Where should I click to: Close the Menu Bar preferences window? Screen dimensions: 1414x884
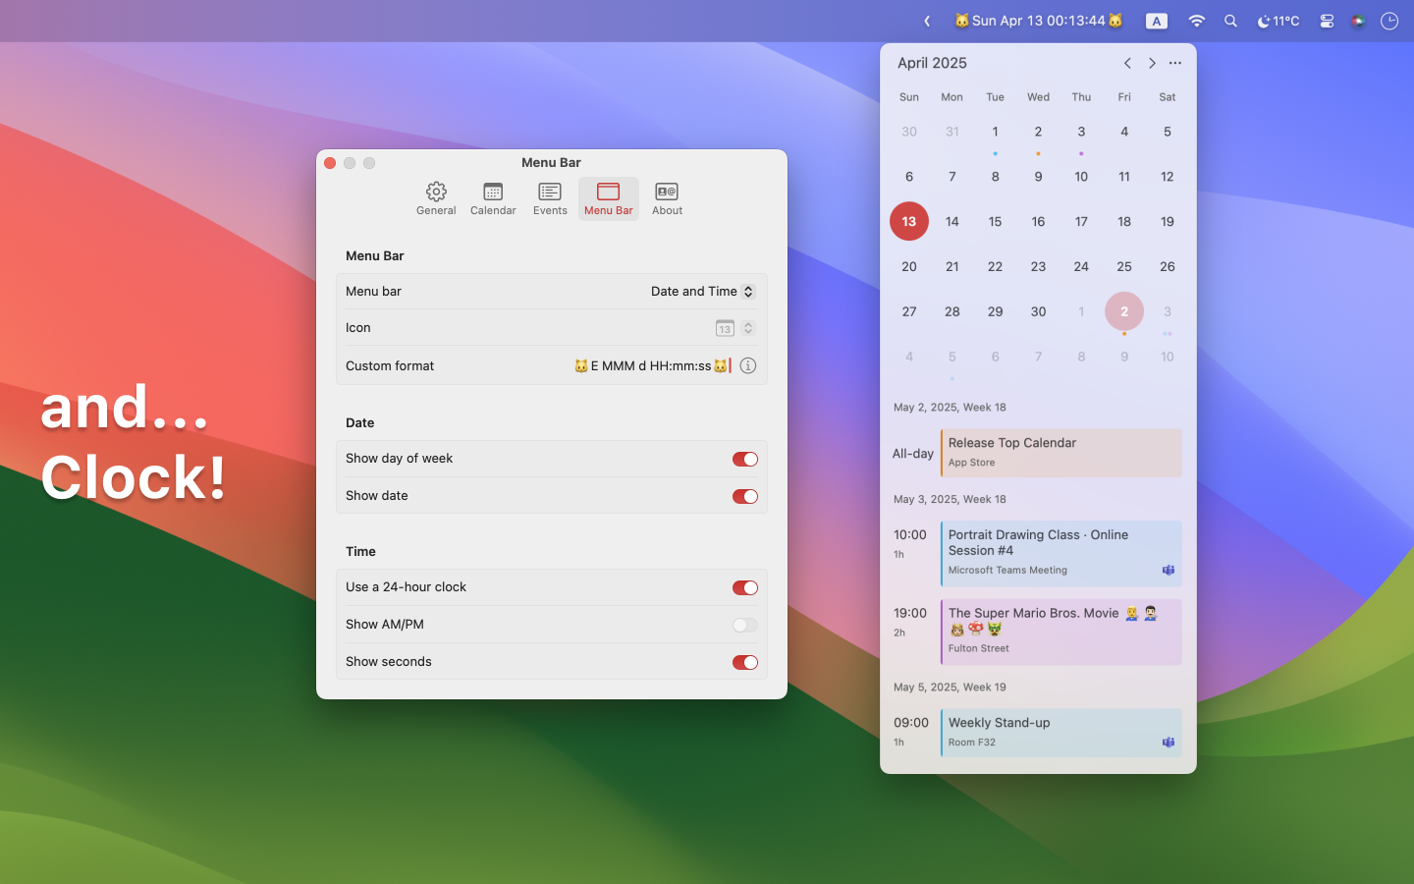[330, 163]
